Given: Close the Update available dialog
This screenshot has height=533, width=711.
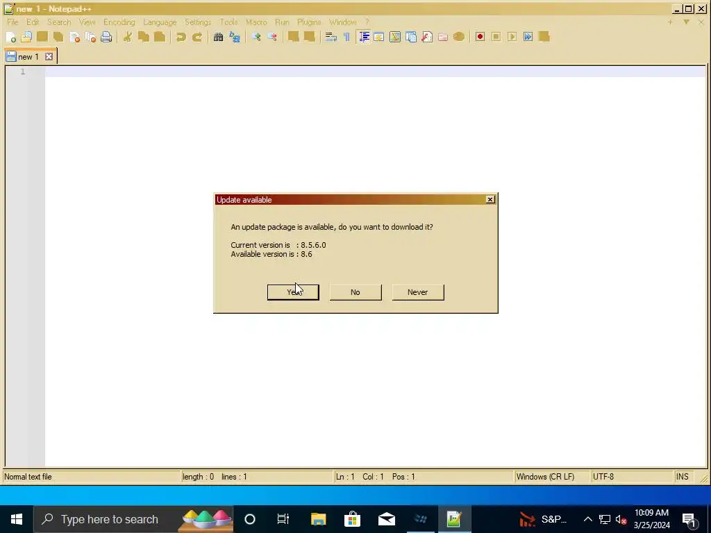Looking at the screenshot, I should 490,199.
